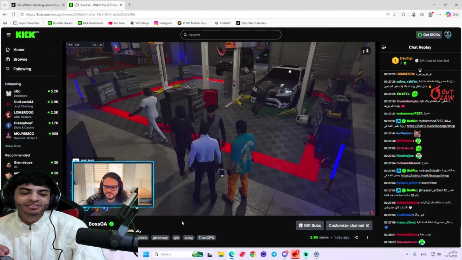Open the user avatar menu on Kick
This screenshot has height=260, width=462.
coord(448,35)
